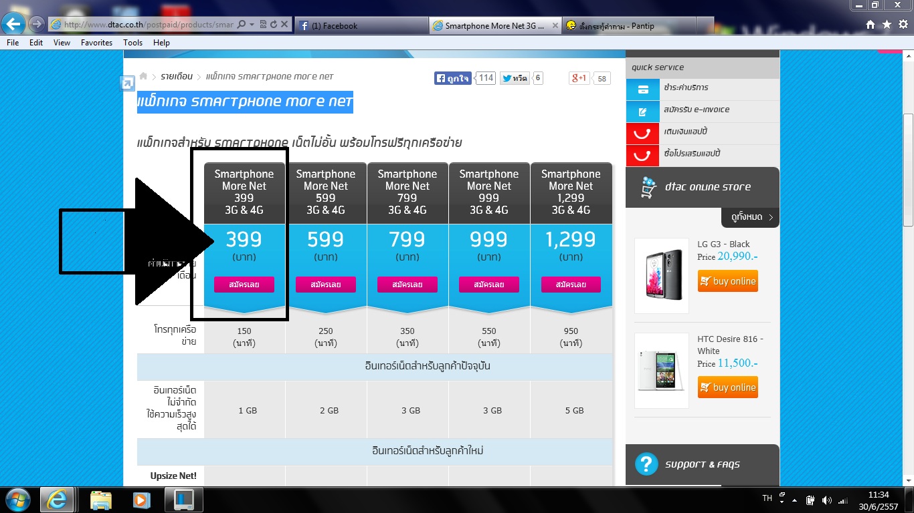The image size is (914, 513).
Task: Open the Windows Start menu orb
Action: coord(18,500)
